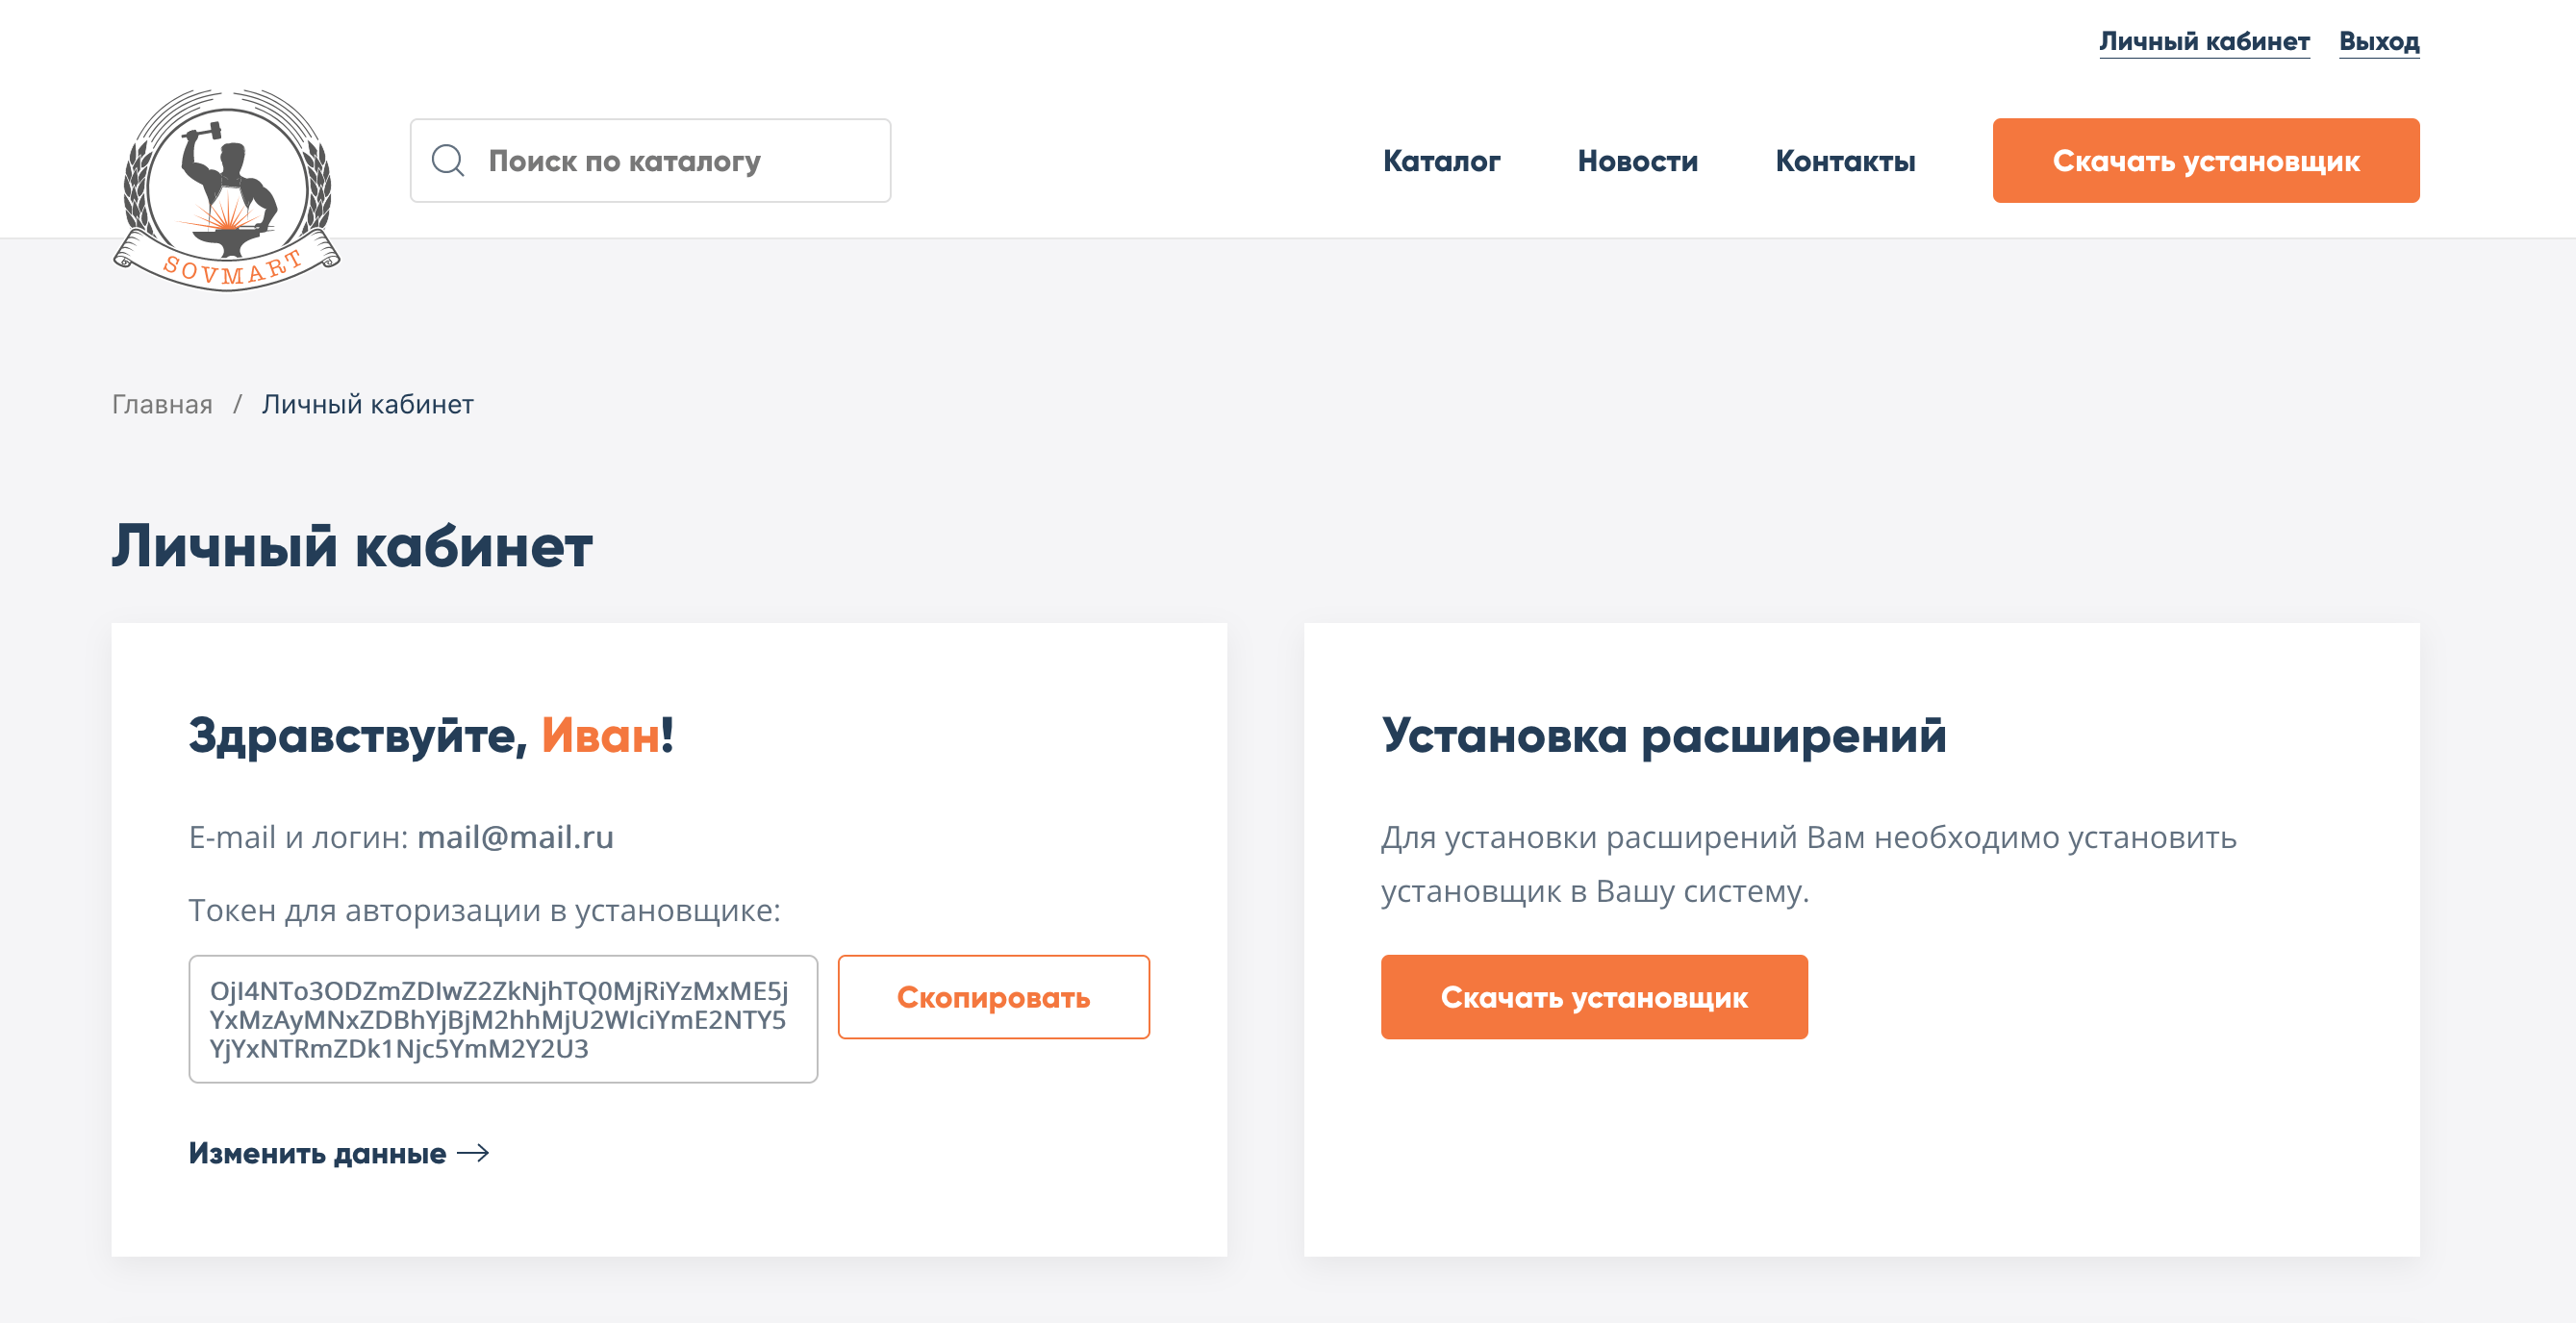
Task: Open the Контакты section
Action: (x=1845, y=161)
